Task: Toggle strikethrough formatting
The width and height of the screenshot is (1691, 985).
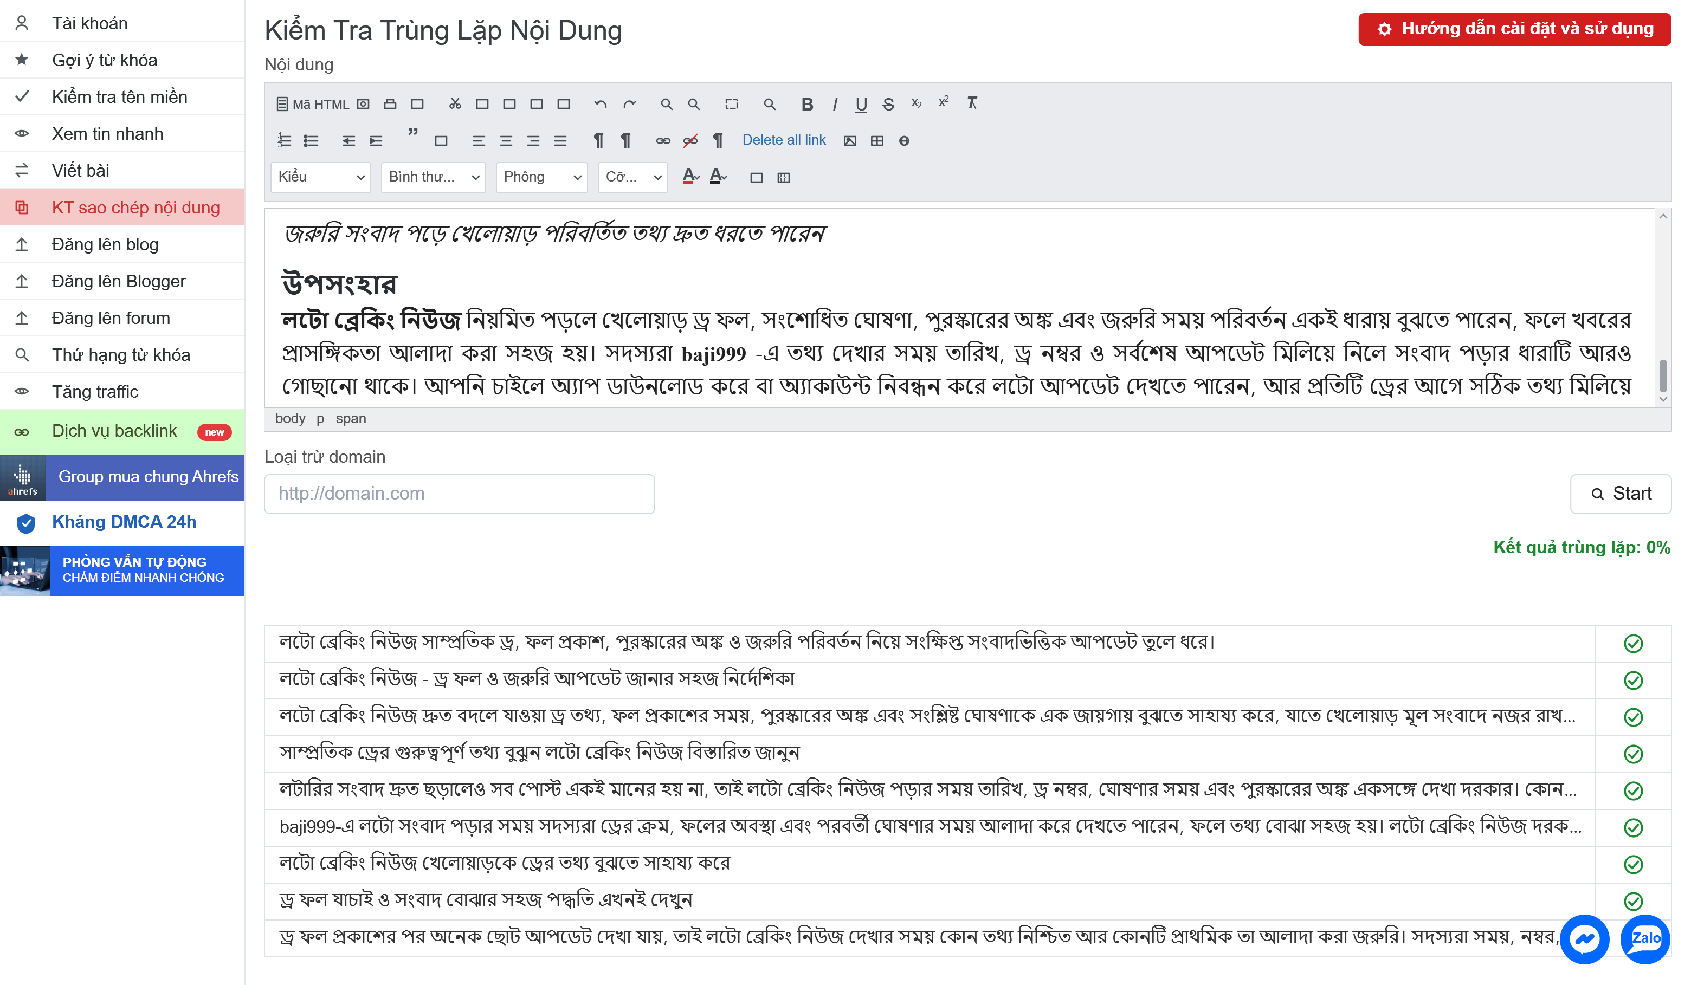Action: point(888,104)
